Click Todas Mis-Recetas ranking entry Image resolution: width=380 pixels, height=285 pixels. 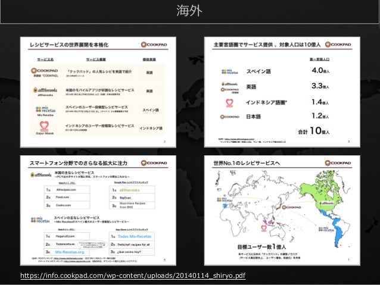(x=135, y=237)
